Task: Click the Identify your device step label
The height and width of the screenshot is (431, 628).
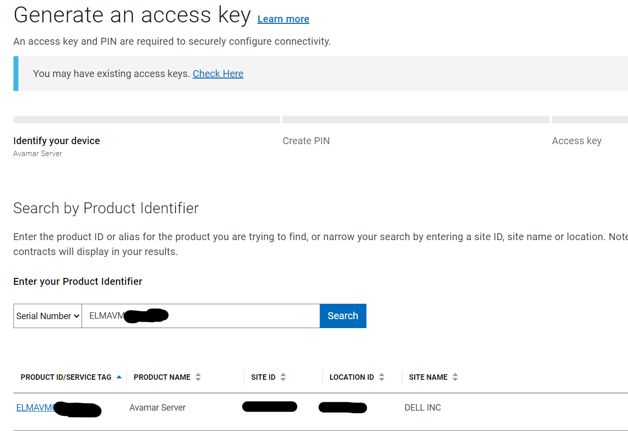Action: tap(56, 141)
